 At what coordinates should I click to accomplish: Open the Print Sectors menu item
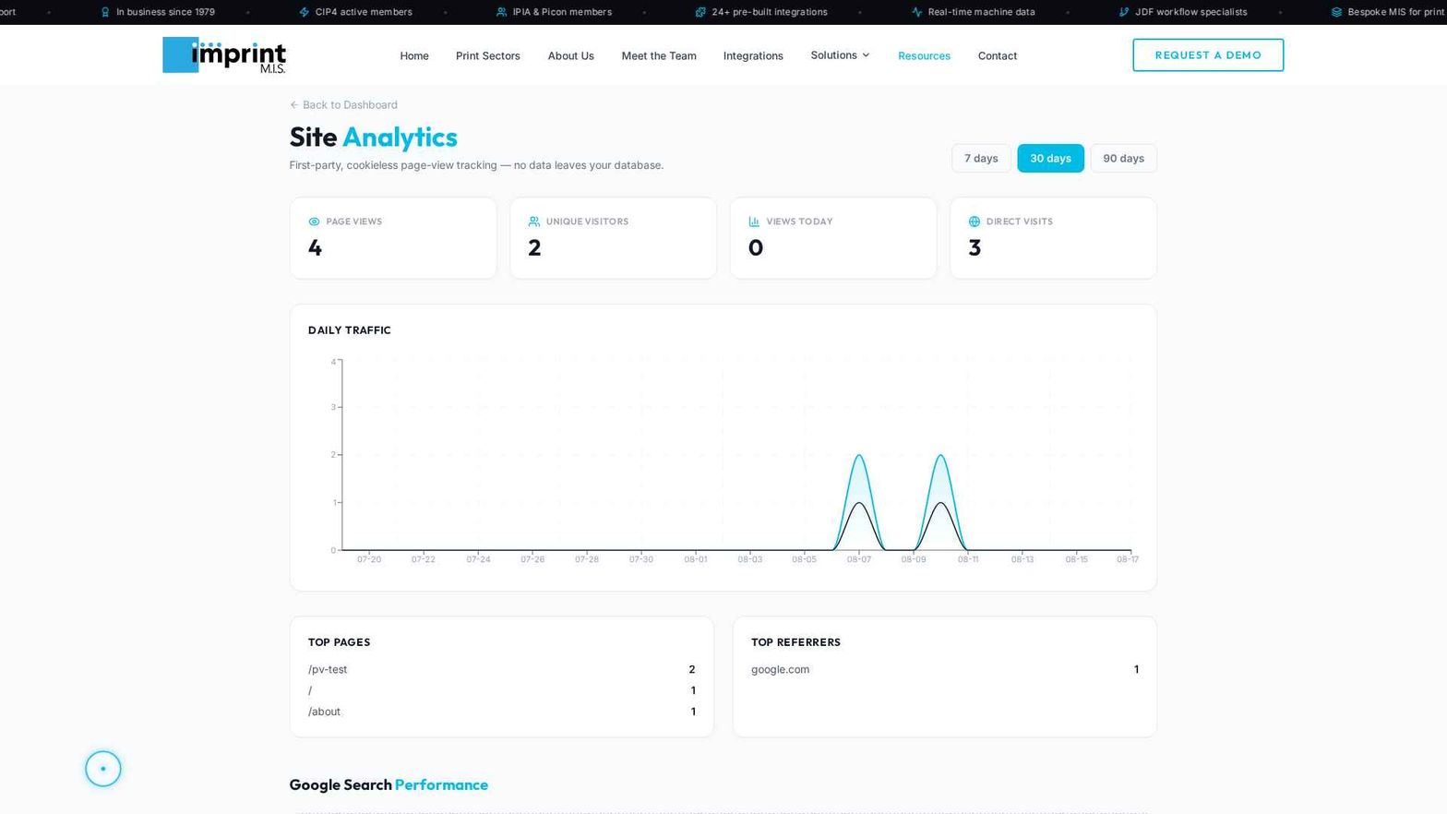tap(488, 55)
